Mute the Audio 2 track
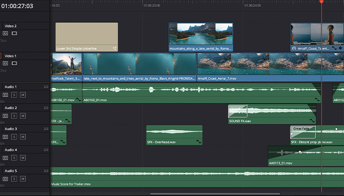This screenshot has height=196, width=344. 23,116
